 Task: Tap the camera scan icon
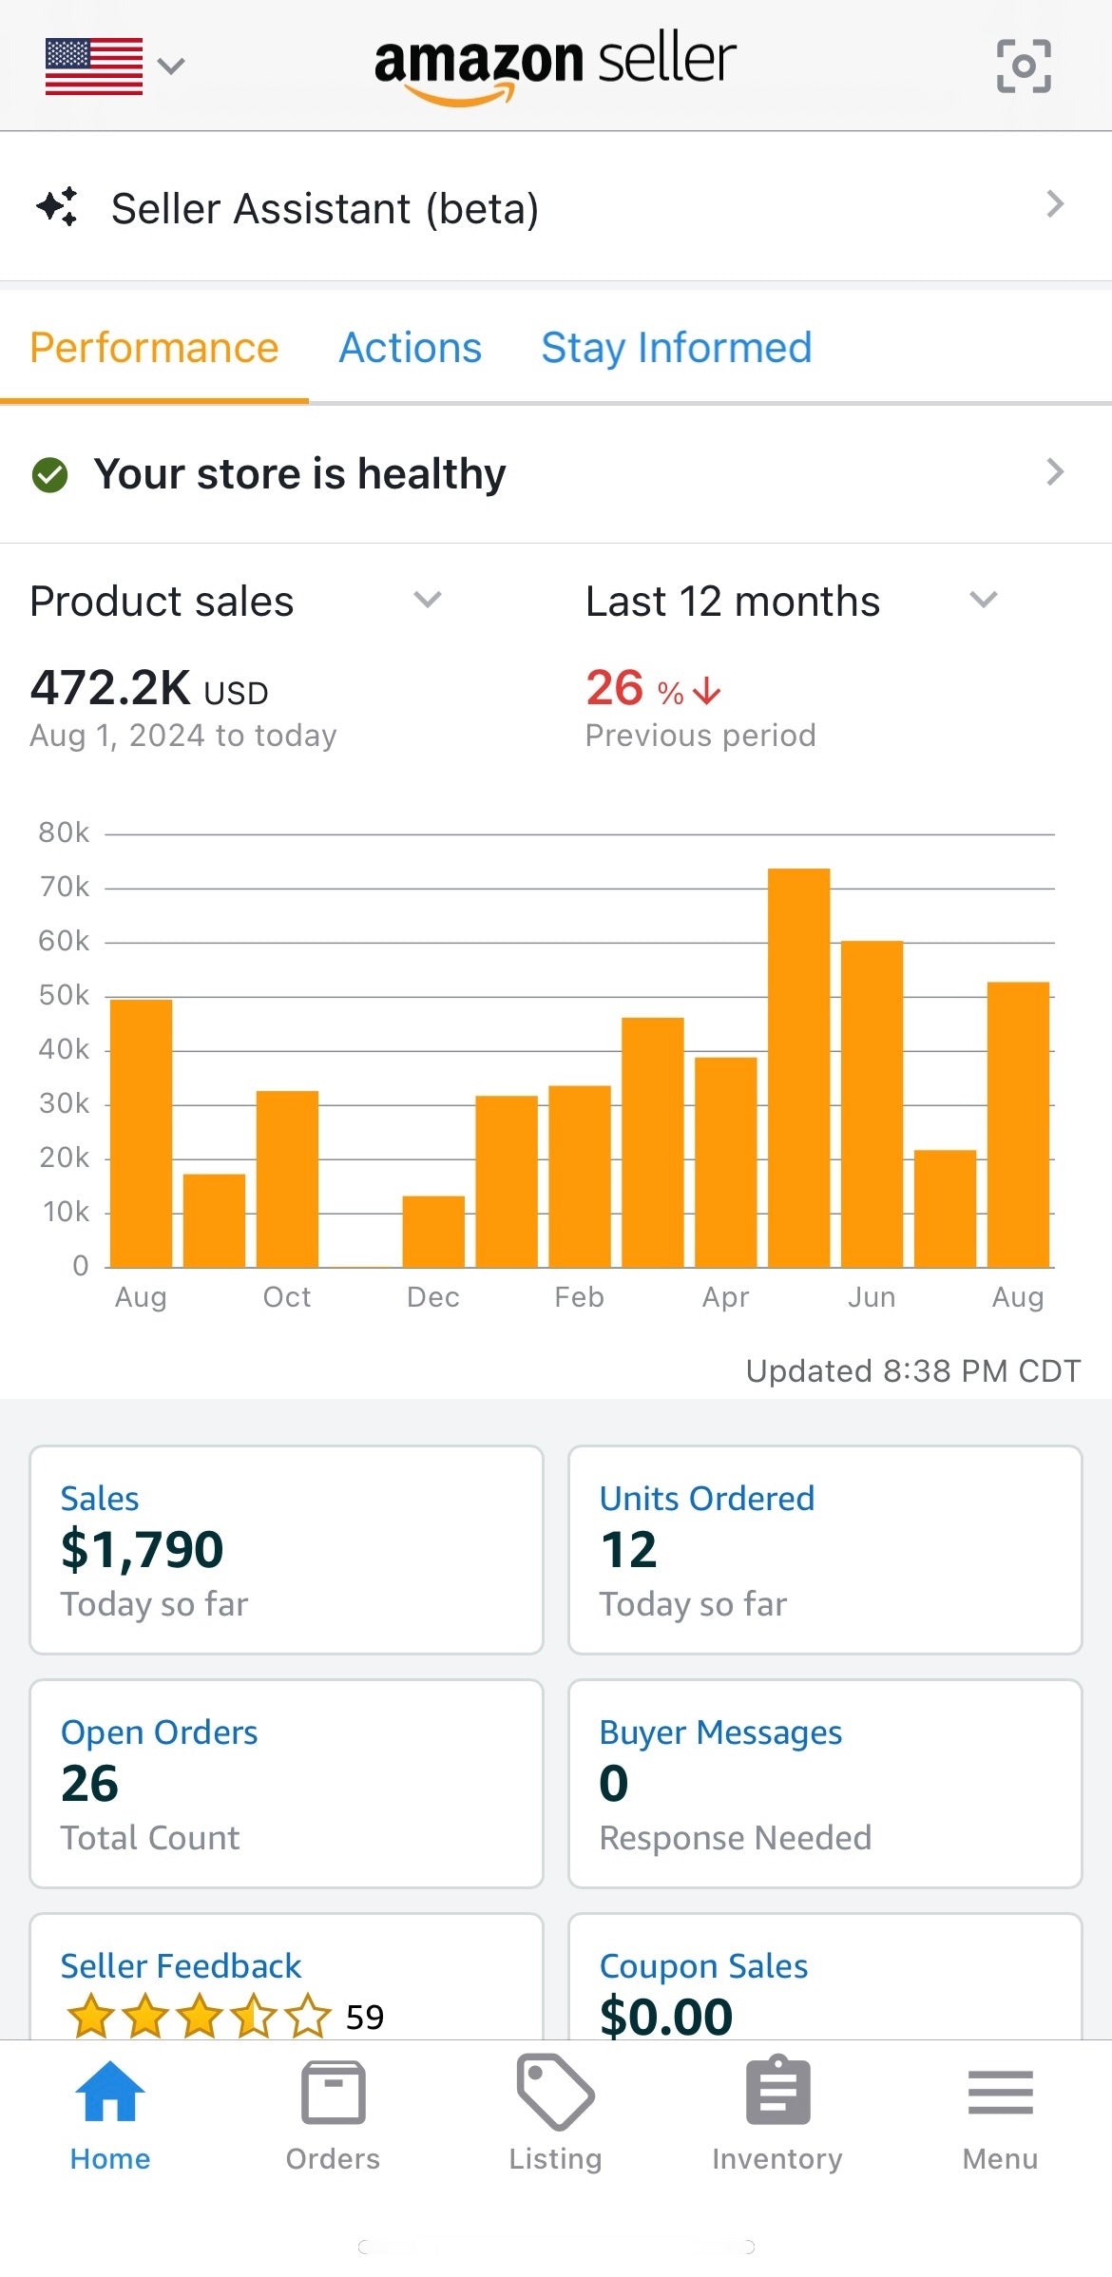(1024, 66)
